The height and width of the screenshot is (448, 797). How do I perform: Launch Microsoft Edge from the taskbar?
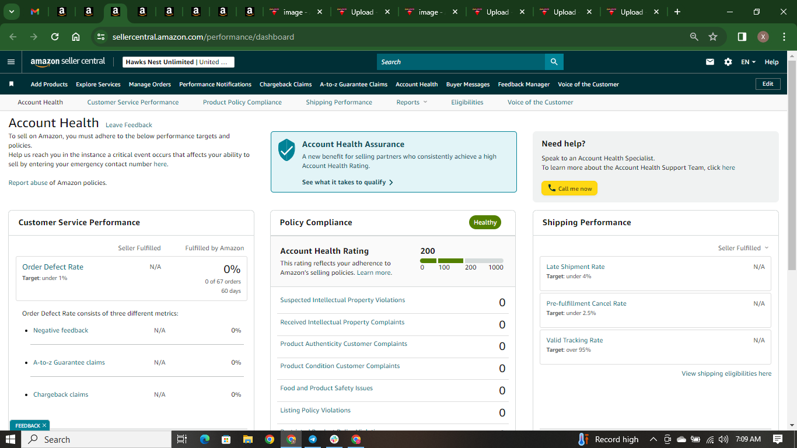(x=205, y=439)
